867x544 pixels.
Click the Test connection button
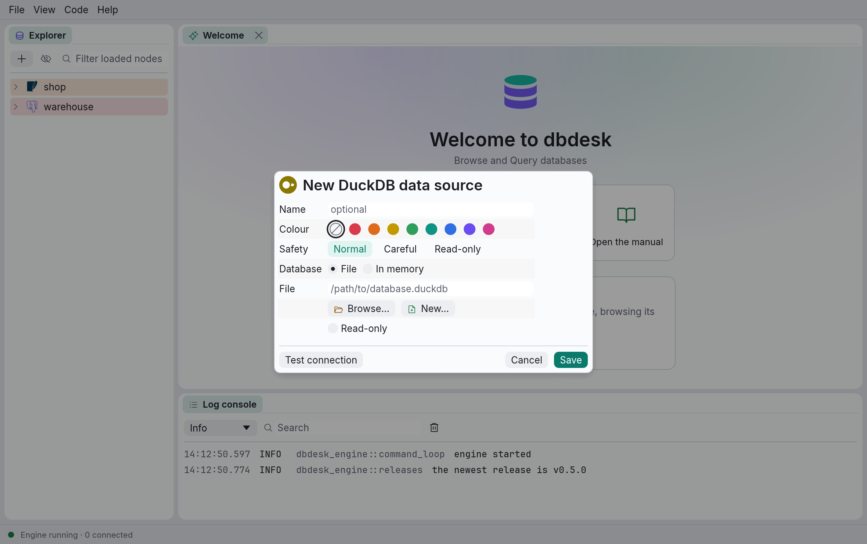click(x=321, y=360)
